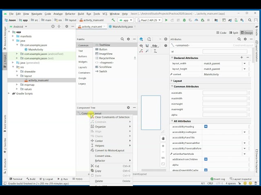This screenshot has height=195, width=261.
Task: Open the Organize submenu
Action: coord(111,126)
